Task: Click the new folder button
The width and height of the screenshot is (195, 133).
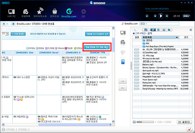Action: 184,122
